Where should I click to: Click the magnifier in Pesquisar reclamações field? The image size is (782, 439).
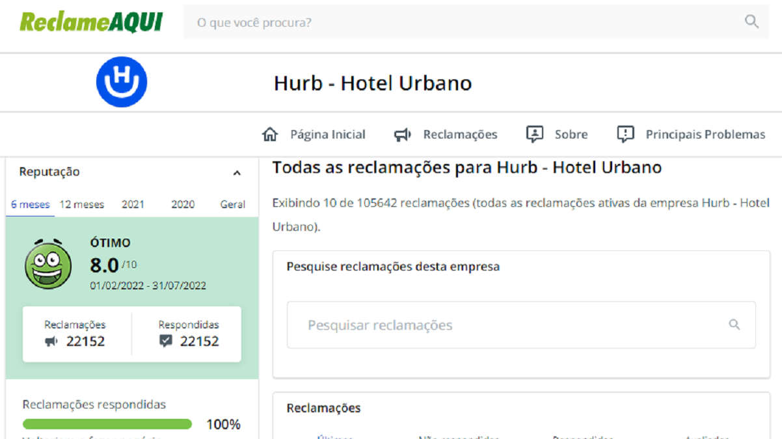point(735,325)
